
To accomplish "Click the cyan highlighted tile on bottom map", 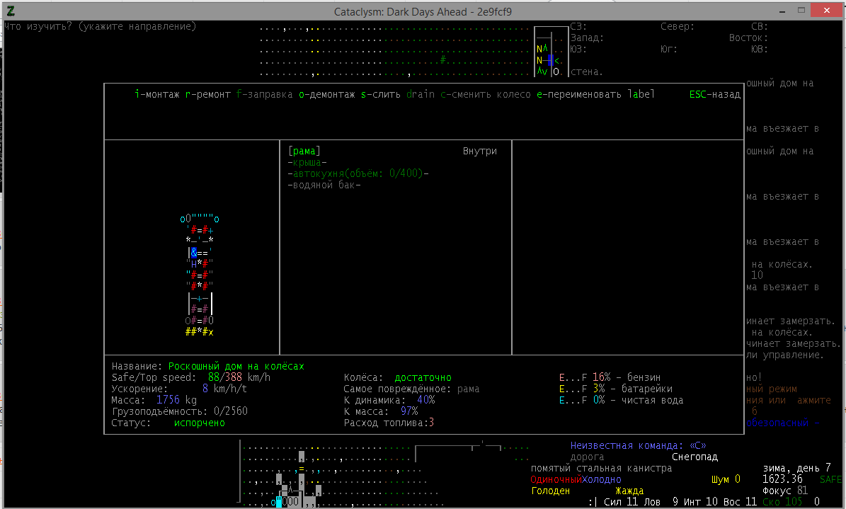I will point(279,502).
